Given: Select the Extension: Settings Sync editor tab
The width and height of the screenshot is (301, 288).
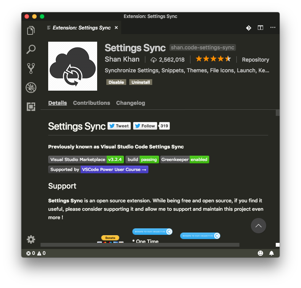Looking at the screenshot, I should [x=81, y=28].
